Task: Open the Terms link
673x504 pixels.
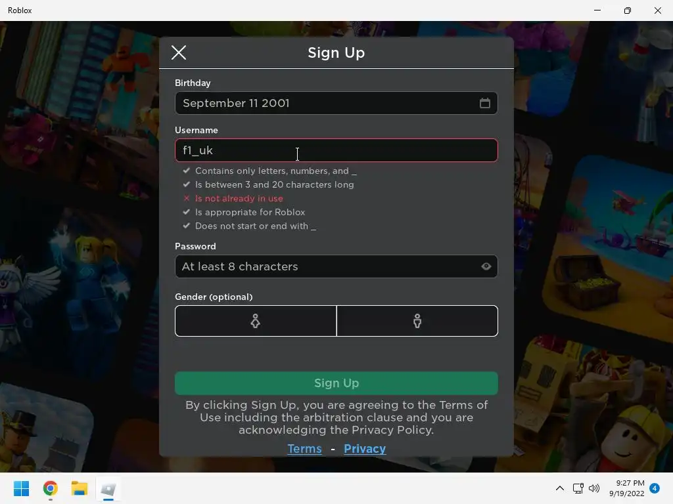Action: (x=304, y=449)
